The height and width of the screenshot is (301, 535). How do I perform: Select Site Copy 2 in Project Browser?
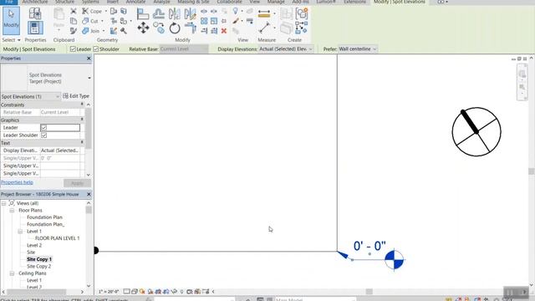(39, 266)
